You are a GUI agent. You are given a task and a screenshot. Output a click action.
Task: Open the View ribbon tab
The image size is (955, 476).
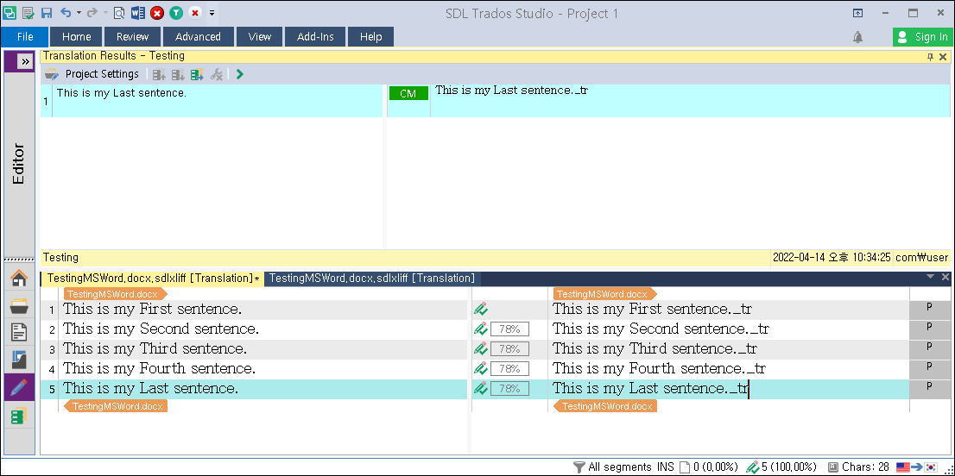point(259,36)
